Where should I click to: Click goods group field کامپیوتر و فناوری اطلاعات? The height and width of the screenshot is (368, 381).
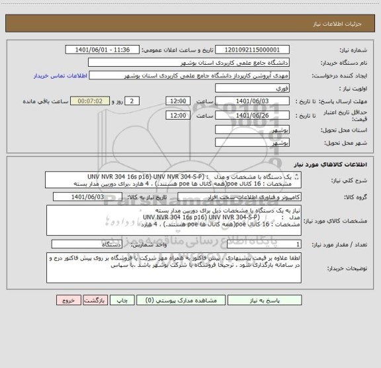239,197
